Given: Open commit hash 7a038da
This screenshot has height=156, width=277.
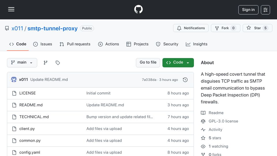Looking at the screenshot, I should [x=149, y=80].
